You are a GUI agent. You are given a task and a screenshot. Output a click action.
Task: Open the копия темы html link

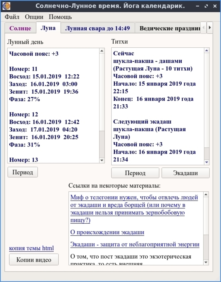[x=31, y=248]
